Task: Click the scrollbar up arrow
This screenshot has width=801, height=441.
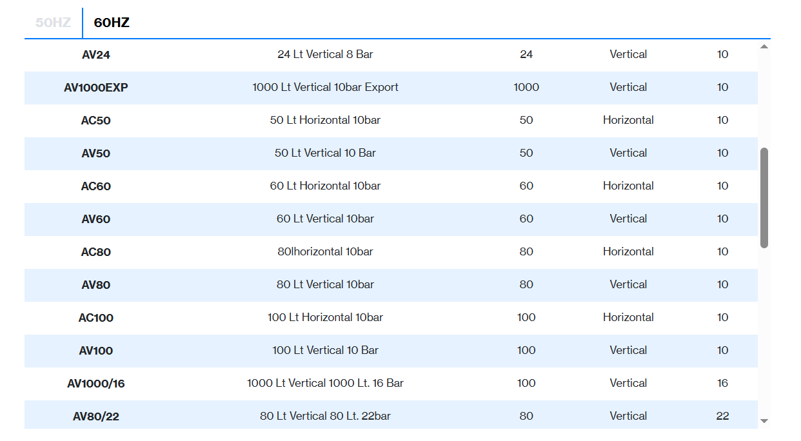Action: point(764,47)
